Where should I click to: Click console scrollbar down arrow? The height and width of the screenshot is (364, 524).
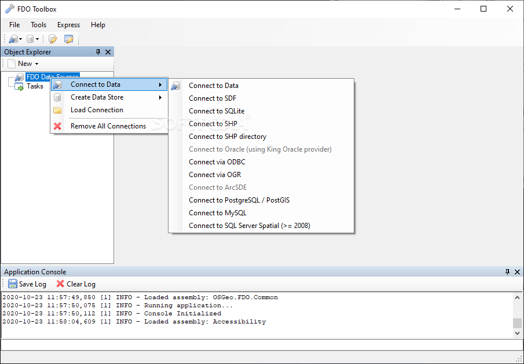pos(517,333)
